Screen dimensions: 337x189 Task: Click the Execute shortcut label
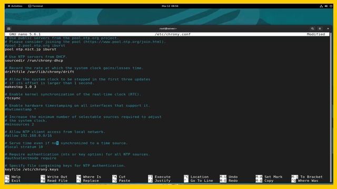(163, 177)
